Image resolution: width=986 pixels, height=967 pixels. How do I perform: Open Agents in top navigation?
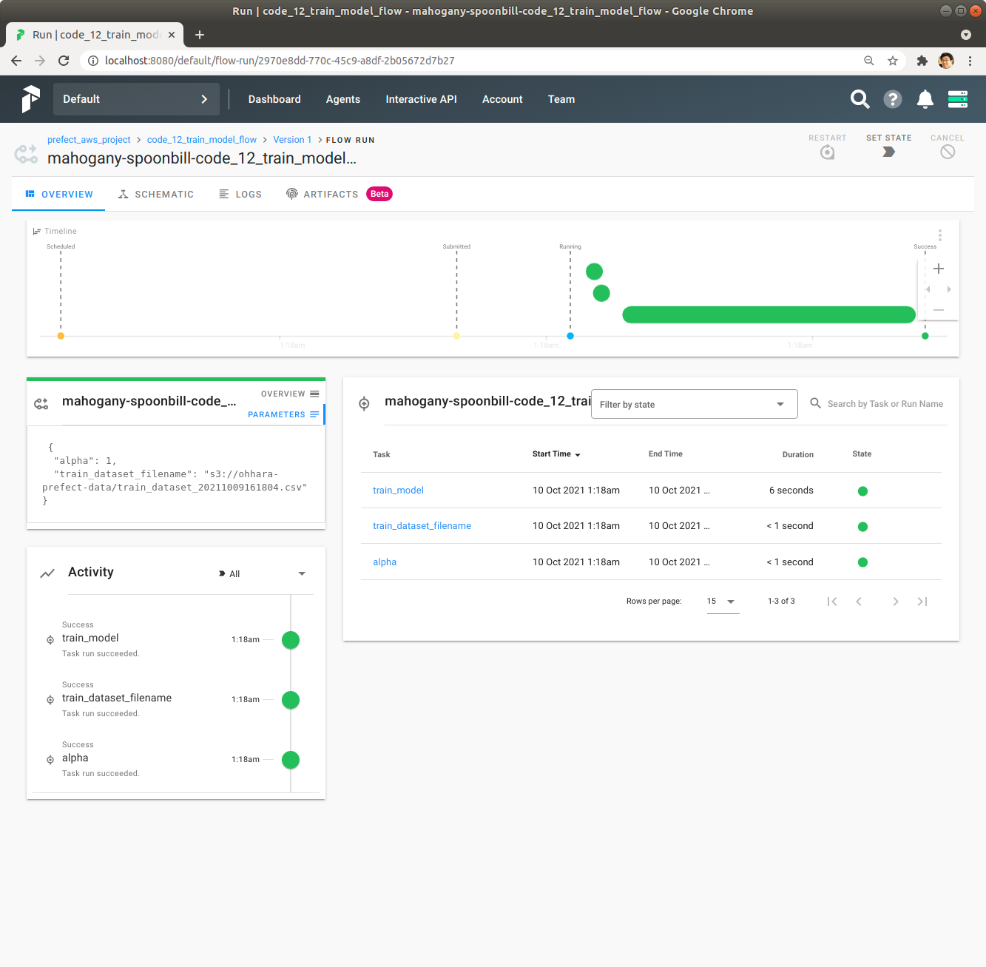click(343, 99)
